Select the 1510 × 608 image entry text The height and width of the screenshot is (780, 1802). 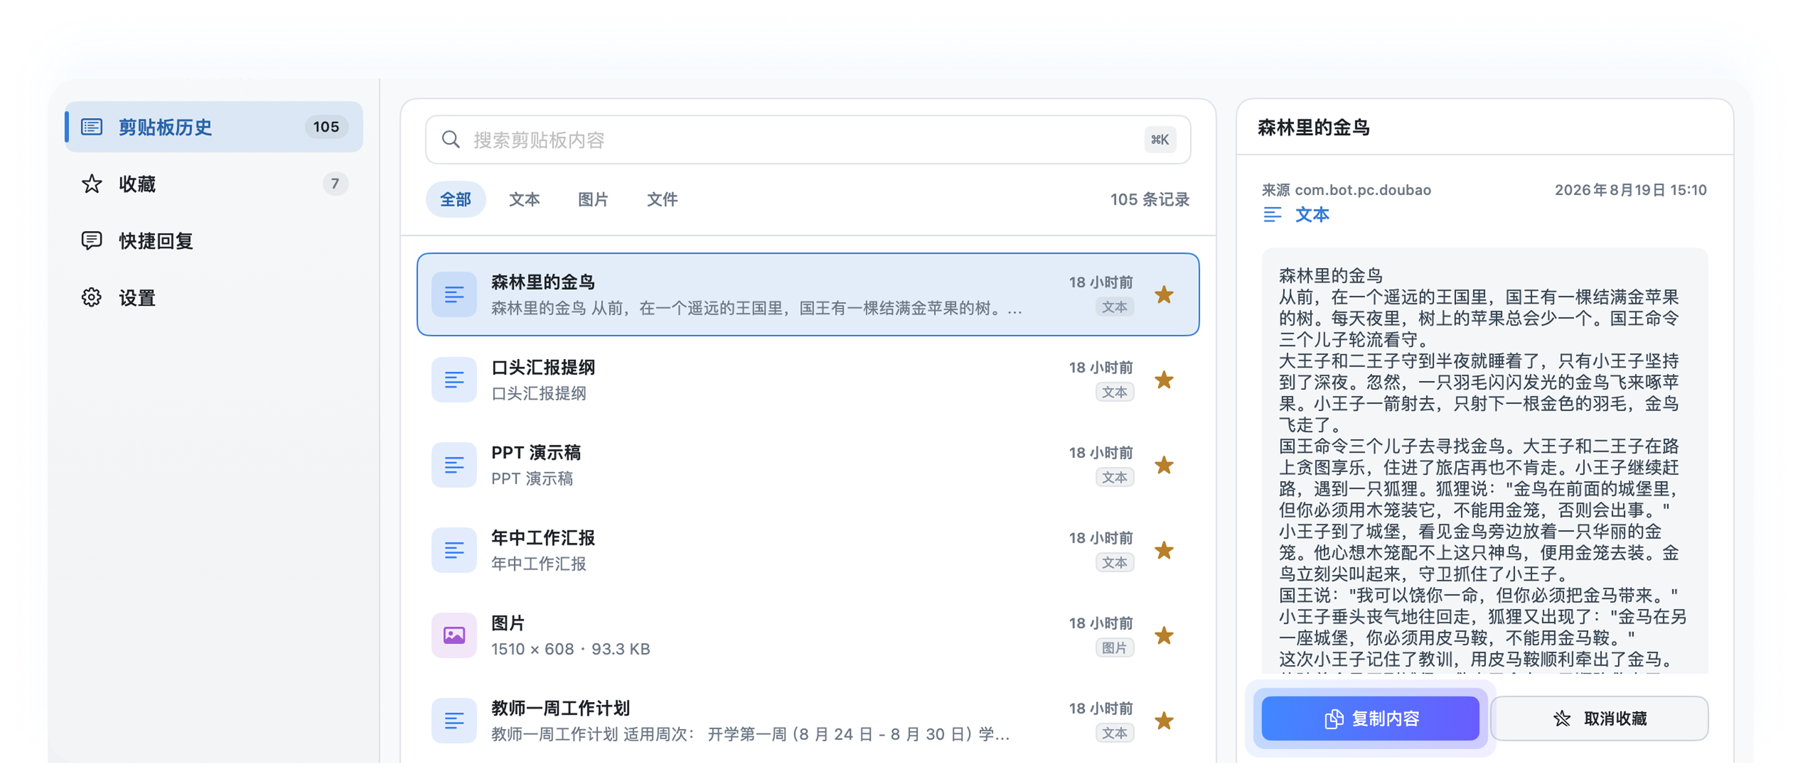click(570, 649)
